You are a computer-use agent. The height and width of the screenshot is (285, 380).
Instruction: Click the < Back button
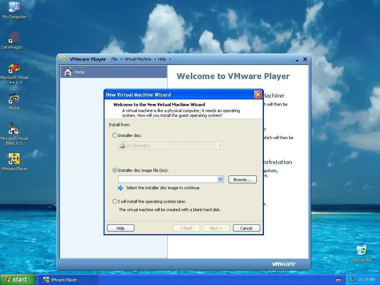tap(186, 228)
